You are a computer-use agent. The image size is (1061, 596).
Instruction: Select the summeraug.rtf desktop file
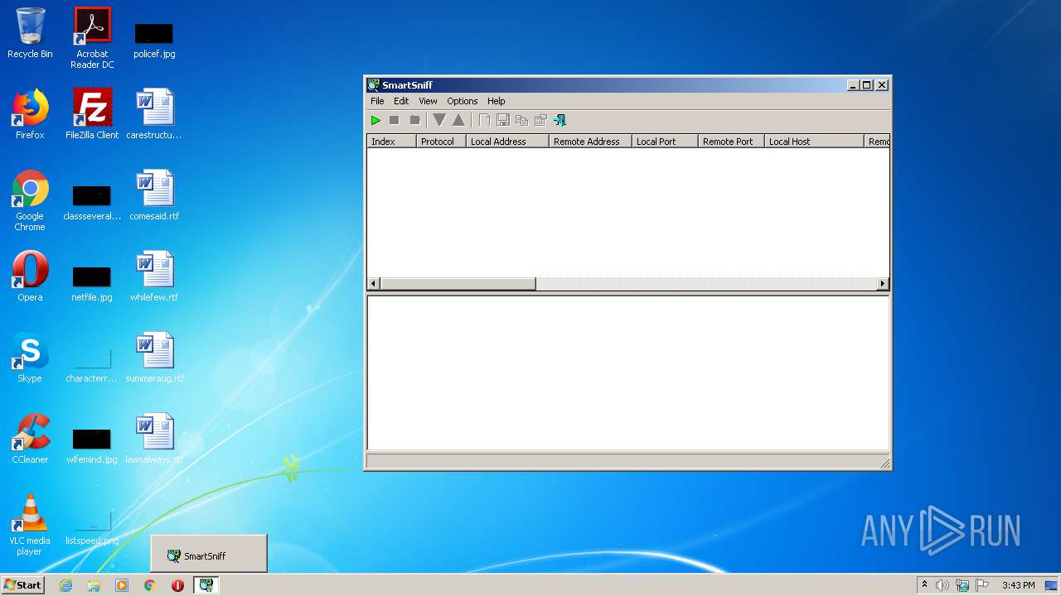pyautogui.click(x=154, y=358)
